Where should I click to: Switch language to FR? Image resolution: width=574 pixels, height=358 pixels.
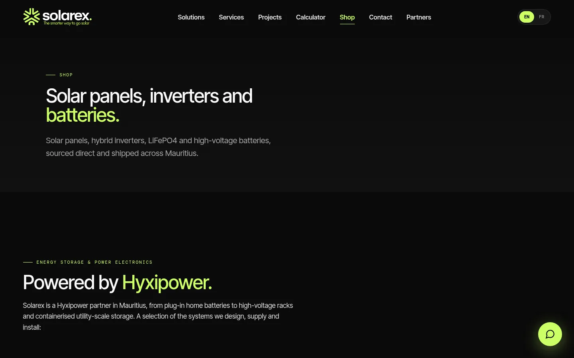(541, 17)
